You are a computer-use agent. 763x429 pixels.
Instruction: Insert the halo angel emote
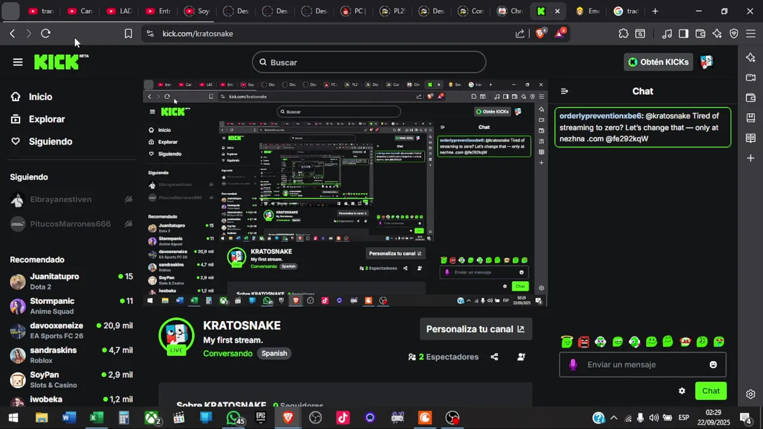click(x=567, y=341)
